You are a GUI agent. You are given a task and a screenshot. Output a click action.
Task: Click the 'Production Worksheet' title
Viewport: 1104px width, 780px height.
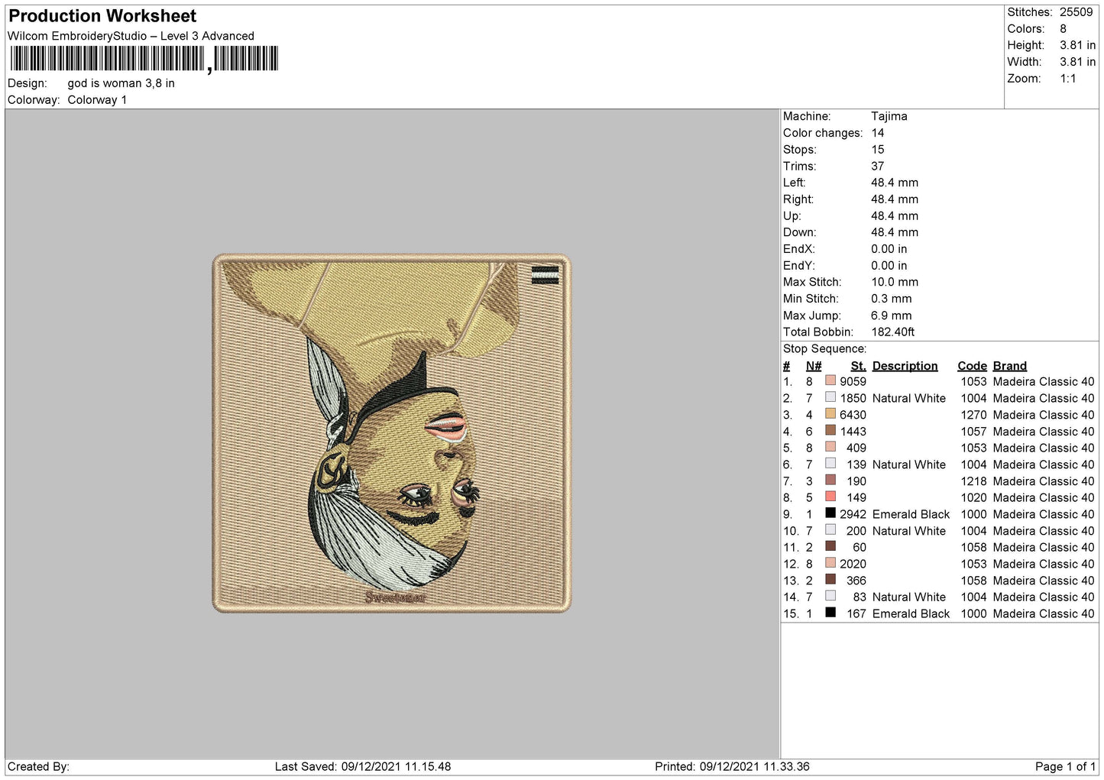(102, 16)
